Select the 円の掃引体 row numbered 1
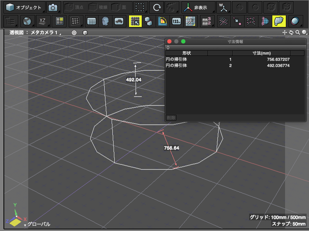This screenshot has height=231, width=309. click(235, 59)
